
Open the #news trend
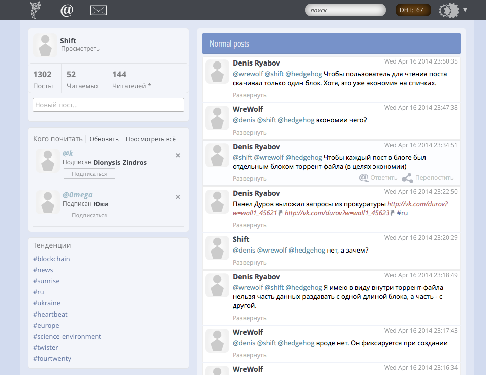point(43,270)
